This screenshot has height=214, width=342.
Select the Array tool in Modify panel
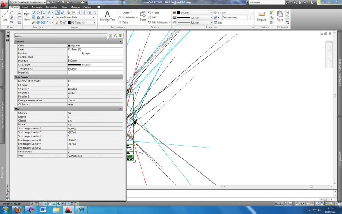point(43,22)
